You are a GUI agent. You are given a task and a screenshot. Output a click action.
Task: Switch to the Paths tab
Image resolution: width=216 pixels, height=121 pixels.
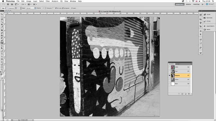(x=178, y=64)
